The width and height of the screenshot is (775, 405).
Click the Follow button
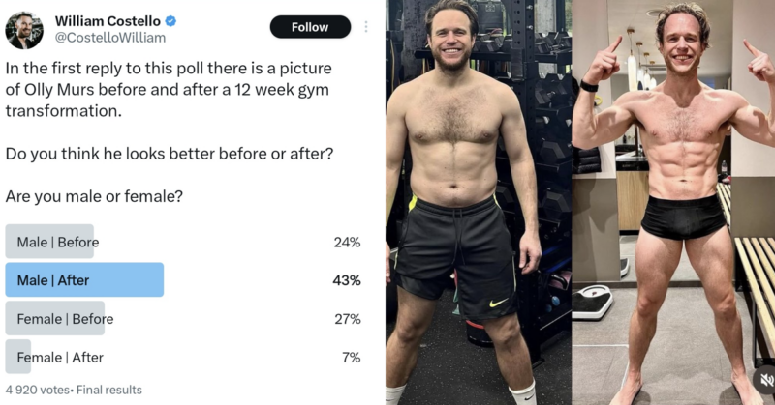pos(309,27)
